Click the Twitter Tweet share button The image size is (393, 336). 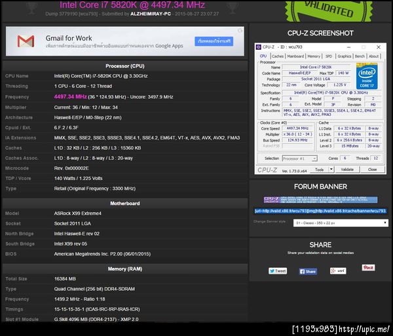coord(278,271)
